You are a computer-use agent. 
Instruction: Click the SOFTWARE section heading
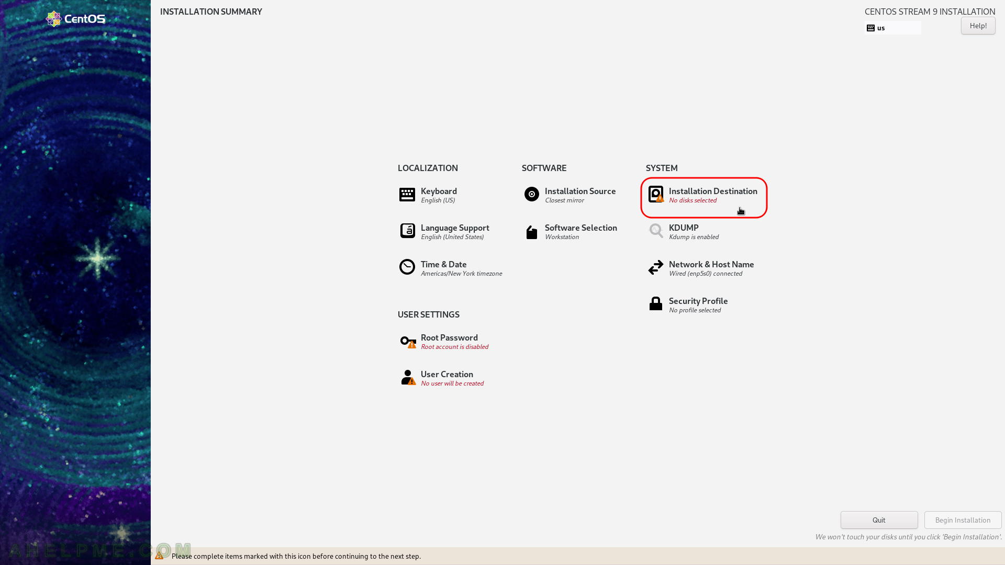(544, 168)
